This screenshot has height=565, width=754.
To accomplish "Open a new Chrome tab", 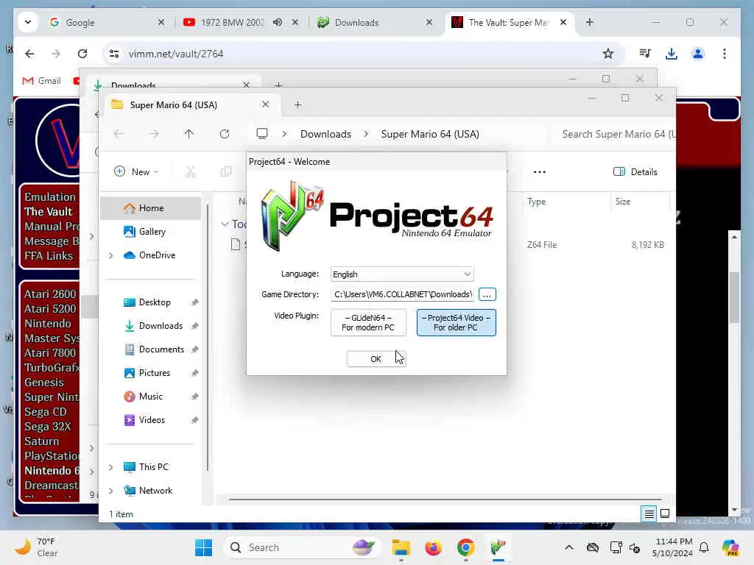I will [590, 22].
